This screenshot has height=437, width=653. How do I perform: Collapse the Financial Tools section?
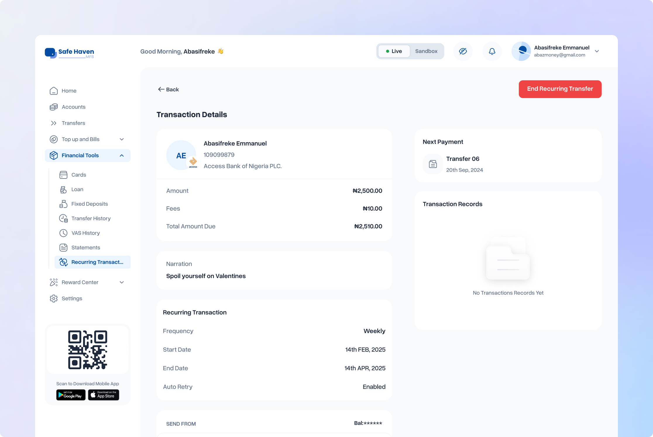click(x=122, y=155)
